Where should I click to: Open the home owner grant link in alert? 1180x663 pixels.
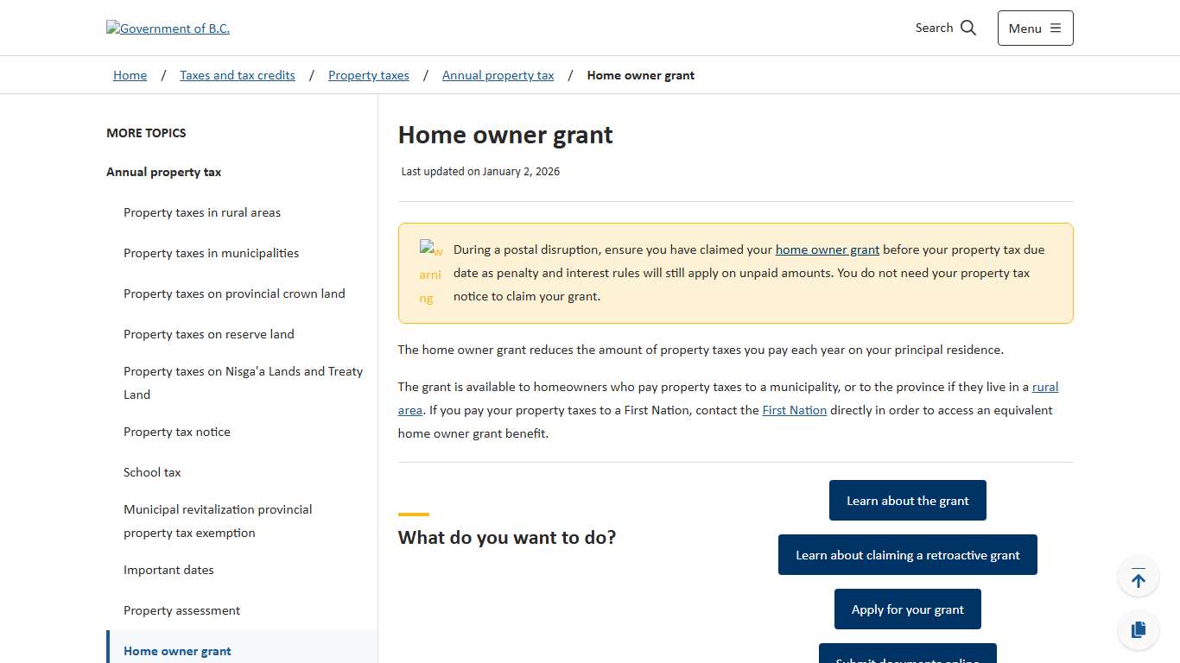(x=827, y=249)
